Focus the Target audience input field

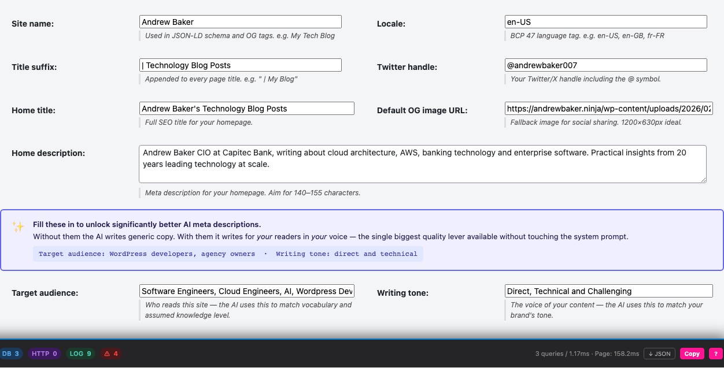(246, 291)
